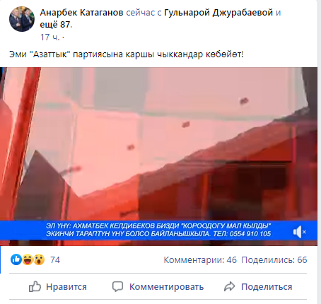Open Анарбек Катаганов profile name link

click(x=81, y=13)
